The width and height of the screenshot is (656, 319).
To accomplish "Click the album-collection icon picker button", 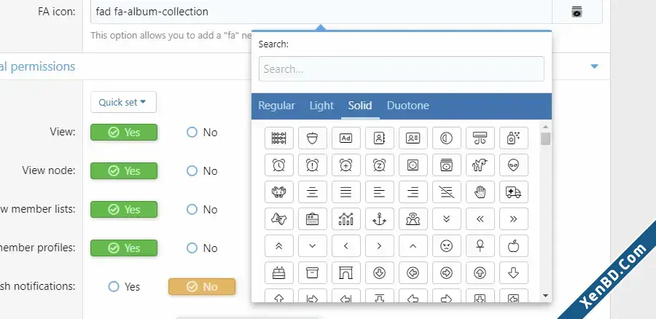I will (577, 12).
